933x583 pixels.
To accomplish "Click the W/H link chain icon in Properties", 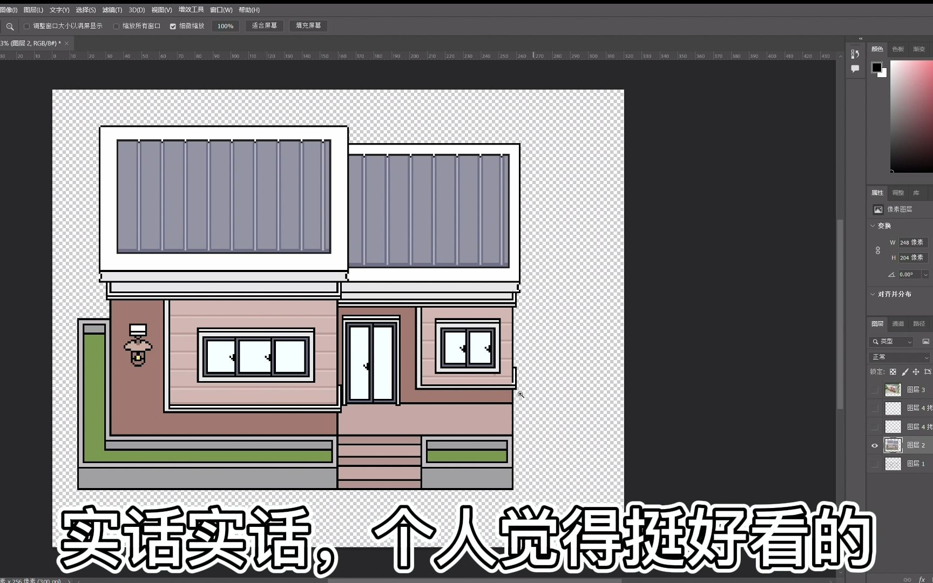I will click(x=878, y=250).
